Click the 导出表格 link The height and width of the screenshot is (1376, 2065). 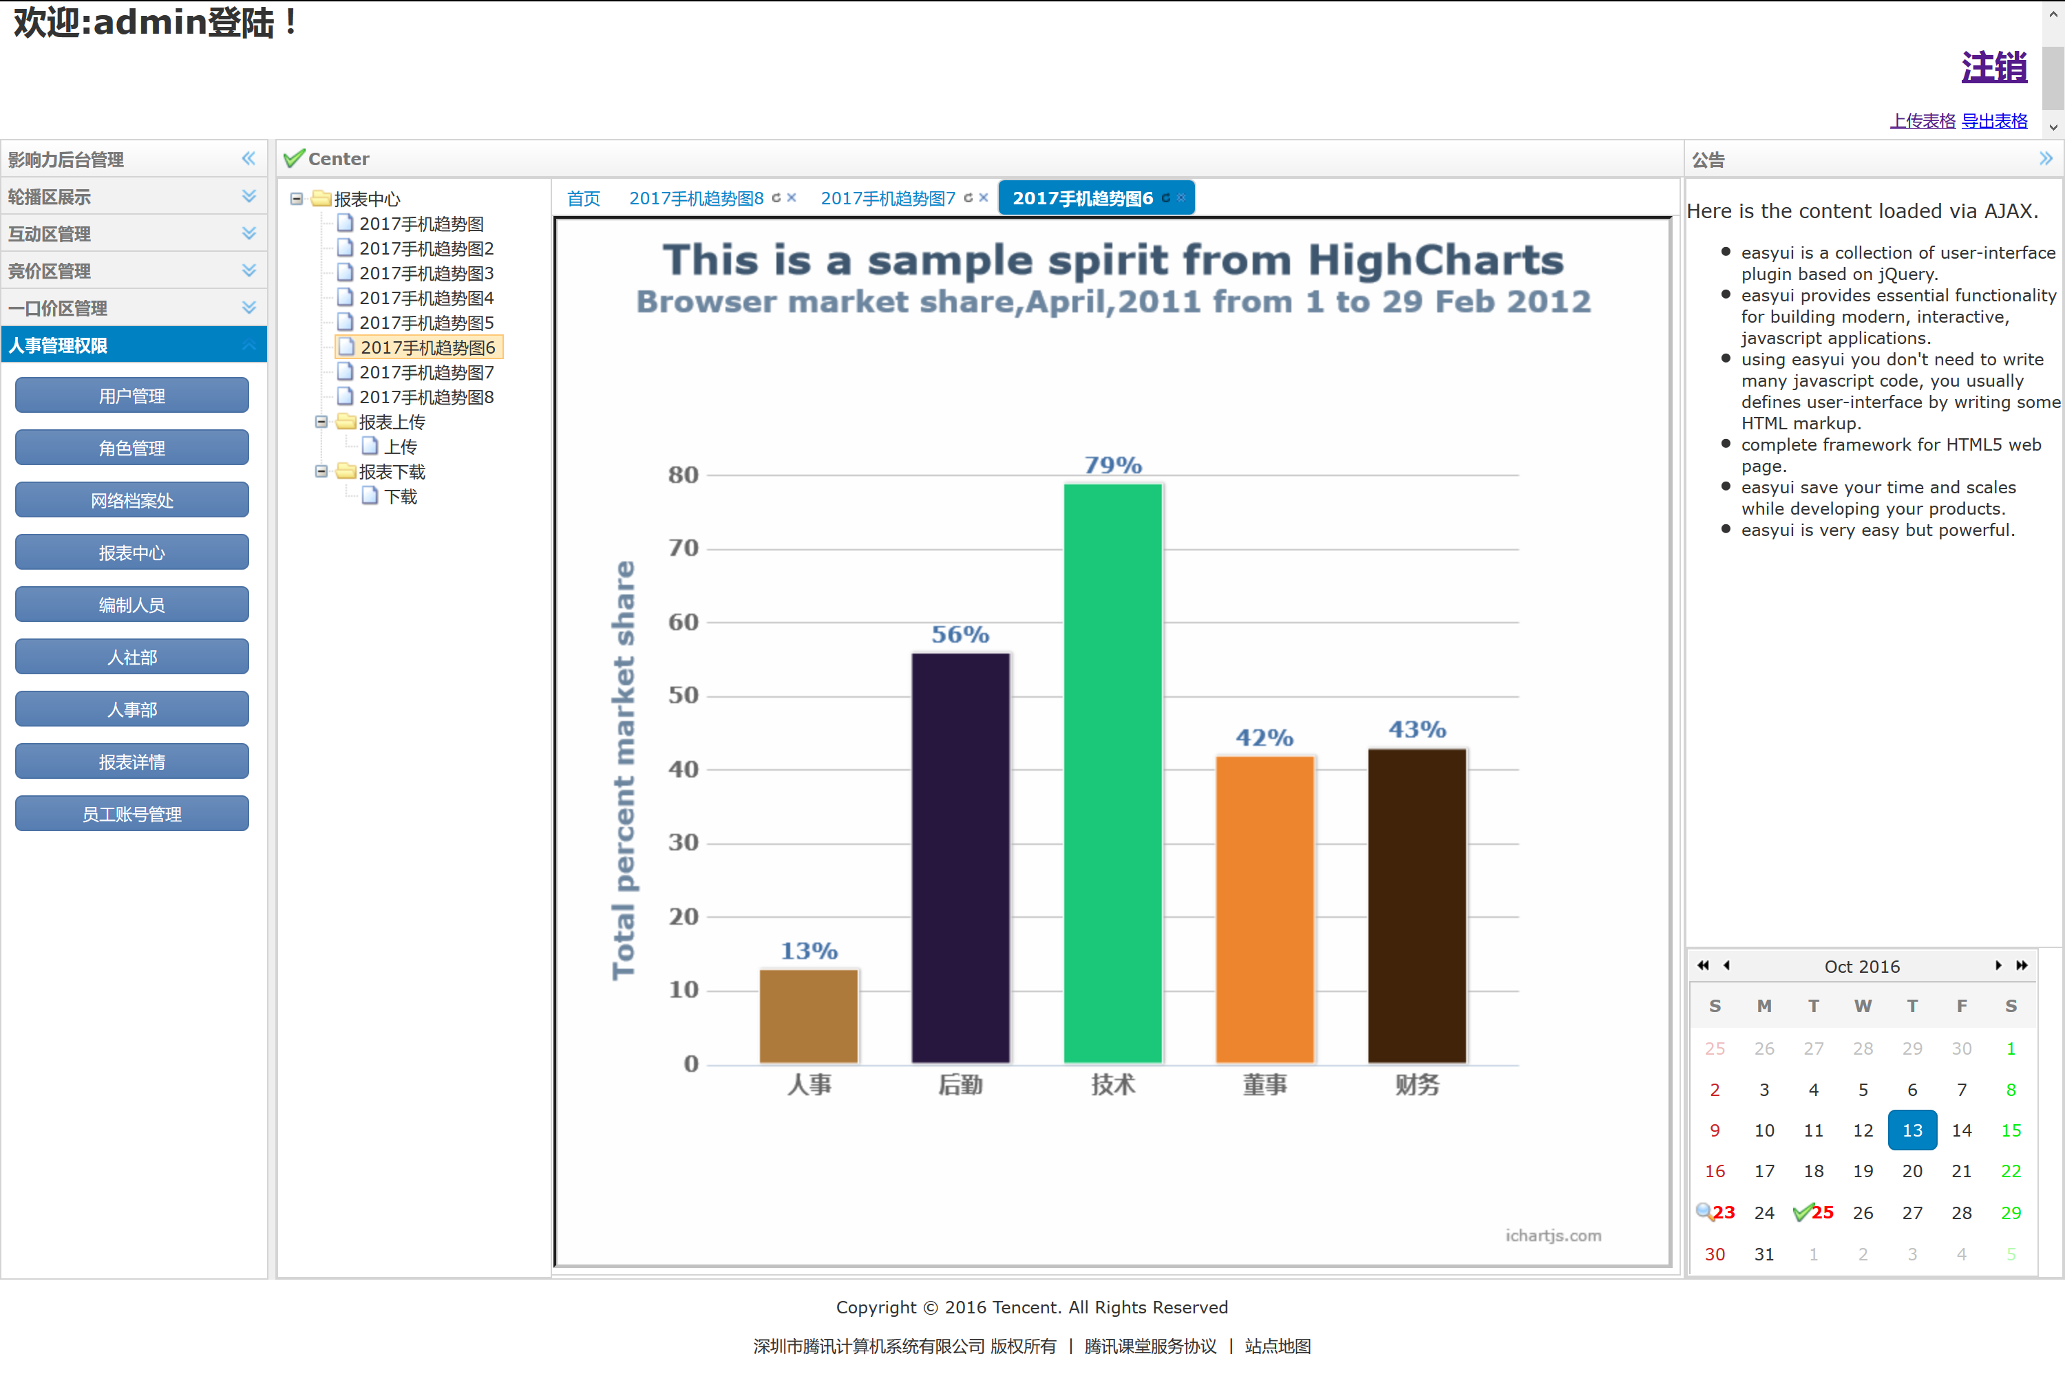coord(1994,121)
